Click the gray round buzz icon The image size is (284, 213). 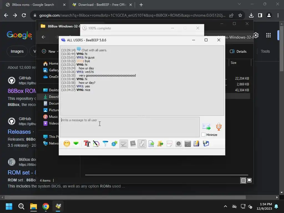[178, 144]
